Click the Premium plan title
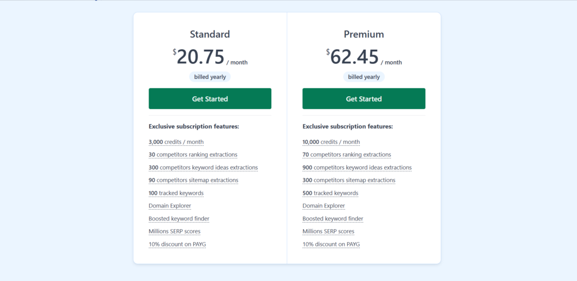This screenshot has width=577, height=281. (x=364, y=34)
